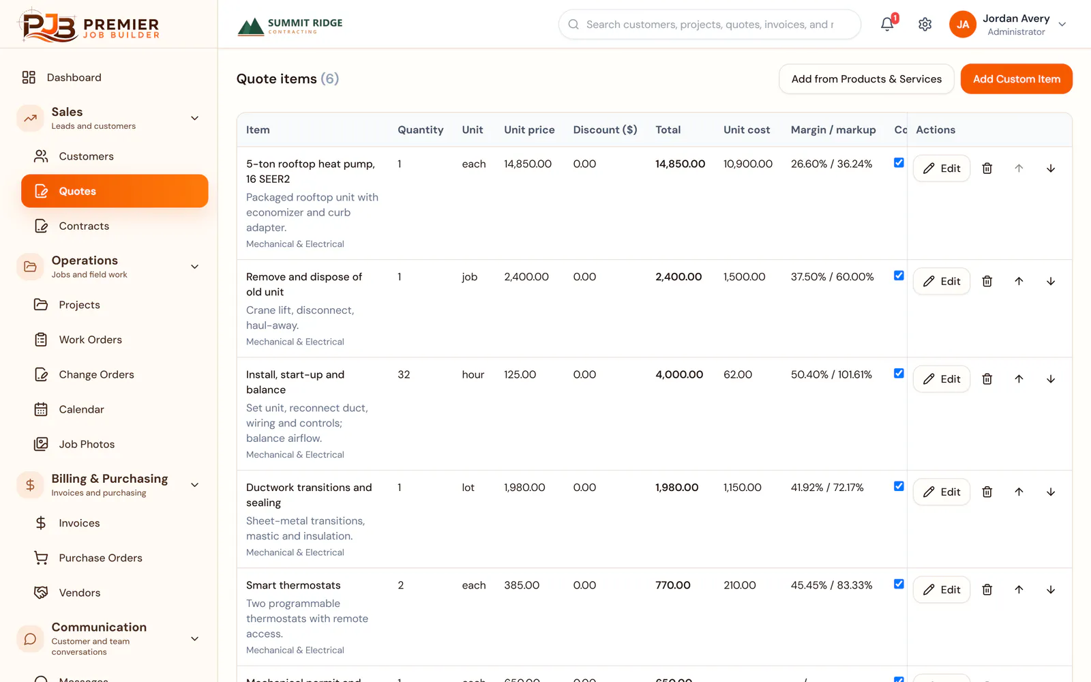The image size is (1091, 682).
Task: Move Smart thermostats item down
Action: (x=1051, y=590)
